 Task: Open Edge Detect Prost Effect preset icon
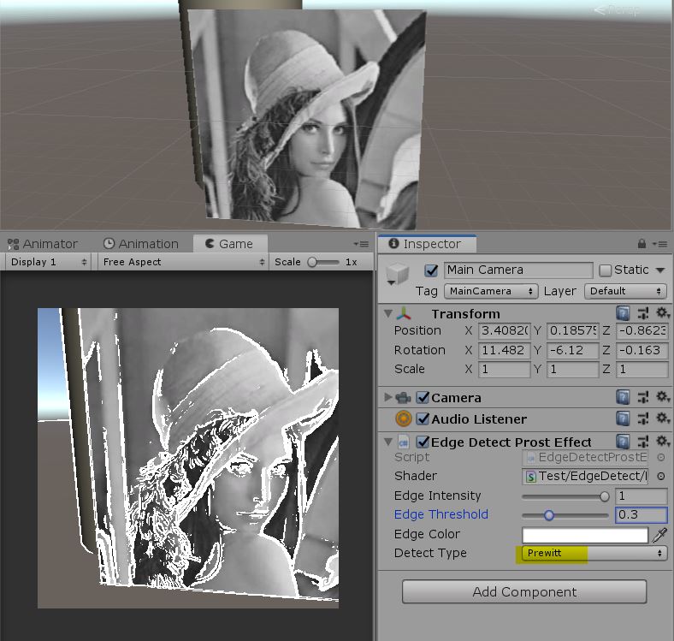pyautogui.click(x=643, y=442)
